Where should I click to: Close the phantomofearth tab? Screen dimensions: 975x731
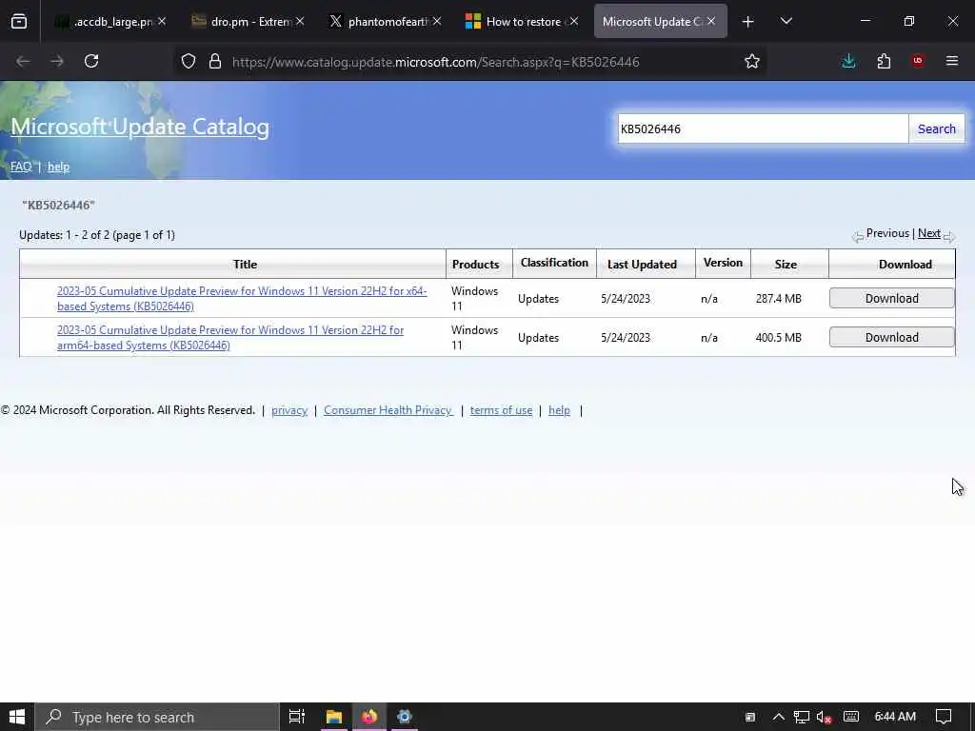point(437,22)
